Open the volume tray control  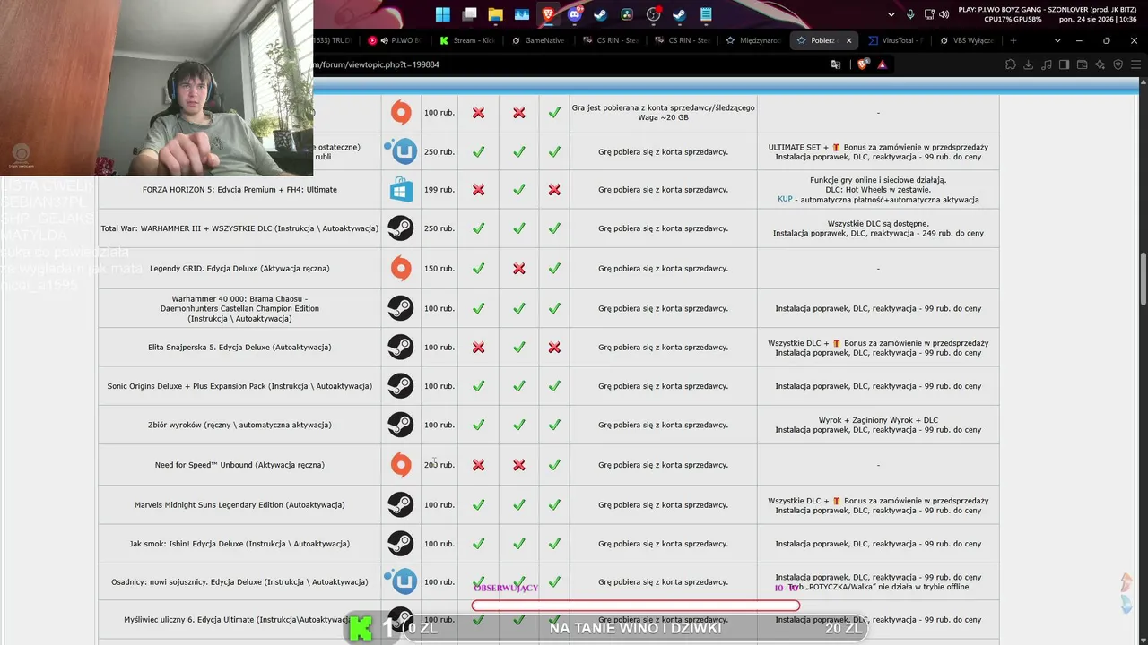[x=944, y=14]
